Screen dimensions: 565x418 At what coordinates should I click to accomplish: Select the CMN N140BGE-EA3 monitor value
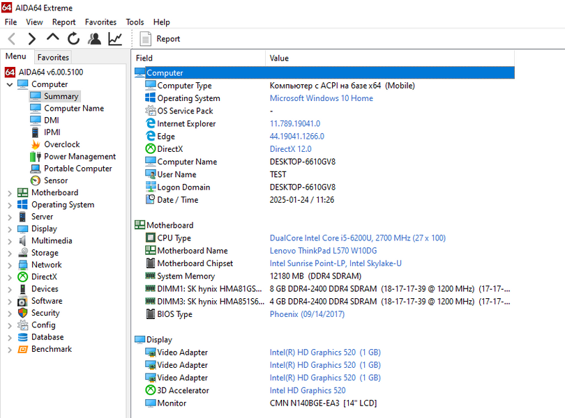coord(323,403)
